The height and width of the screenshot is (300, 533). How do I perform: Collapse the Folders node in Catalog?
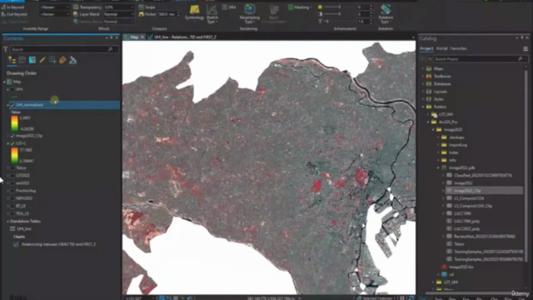click(423, 107)
